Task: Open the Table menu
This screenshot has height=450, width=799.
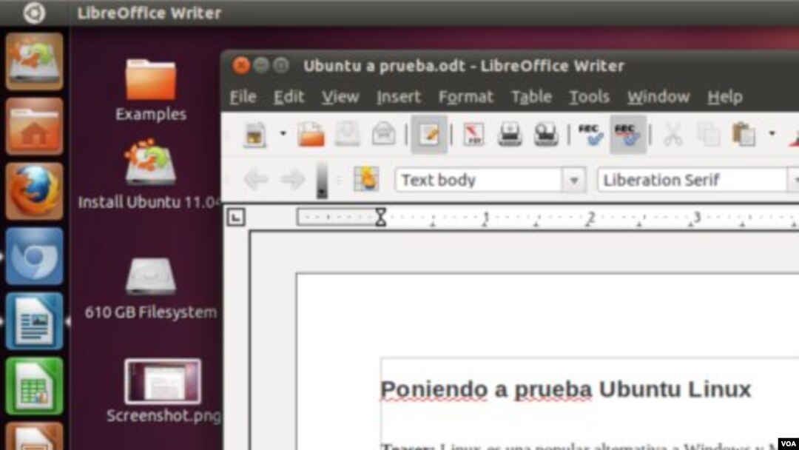Action: [x=531, y=97]
